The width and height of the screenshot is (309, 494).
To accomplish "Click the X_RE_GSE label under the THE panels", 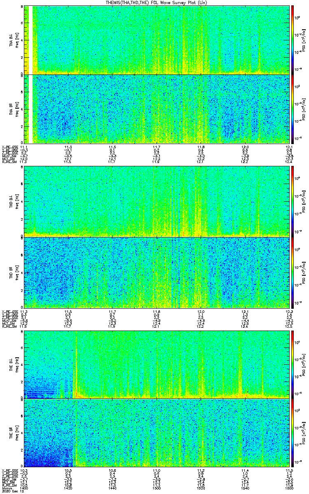I will [9, 470].
